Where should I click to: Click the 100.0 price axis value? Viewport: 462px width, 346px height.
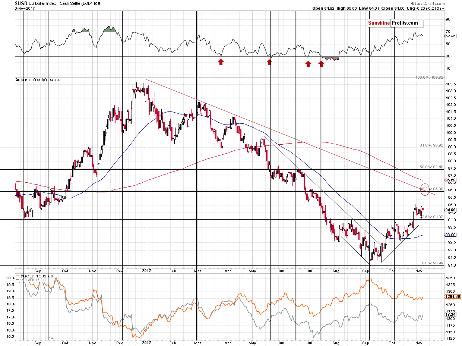pos(451,133)
